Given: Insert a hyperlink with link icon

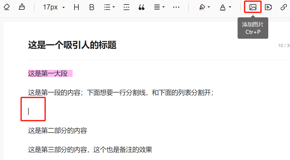Looking at the screenshot, I should point(284,7).
